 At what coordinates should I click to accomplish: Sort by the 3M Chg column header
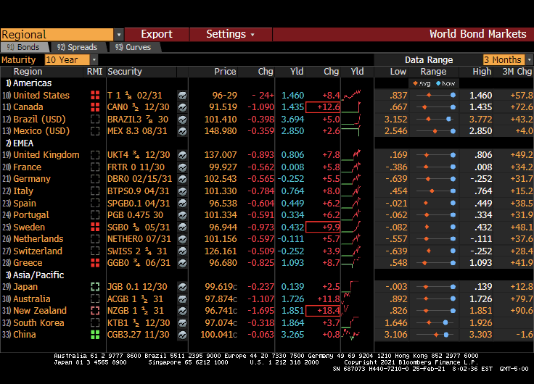pyautogui.click(x=517, y=72)
